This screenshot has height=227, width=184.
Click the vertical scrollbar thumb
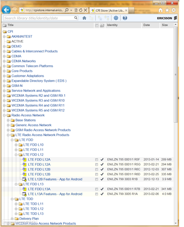coord(176,74)
